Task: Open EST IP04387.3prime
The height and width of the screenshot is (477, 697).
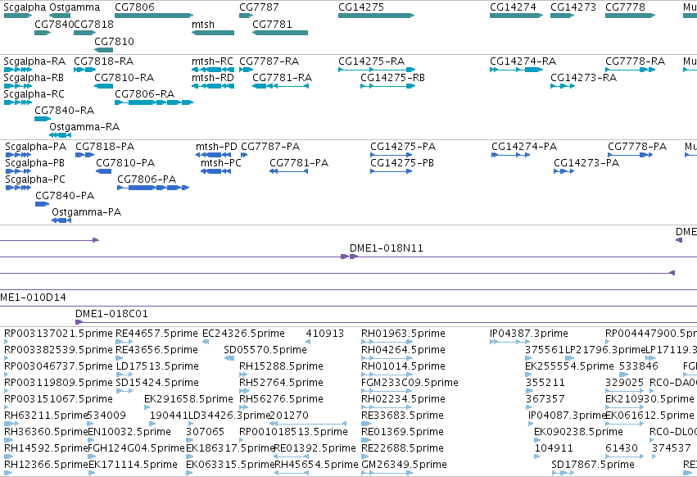Action: 529,334
